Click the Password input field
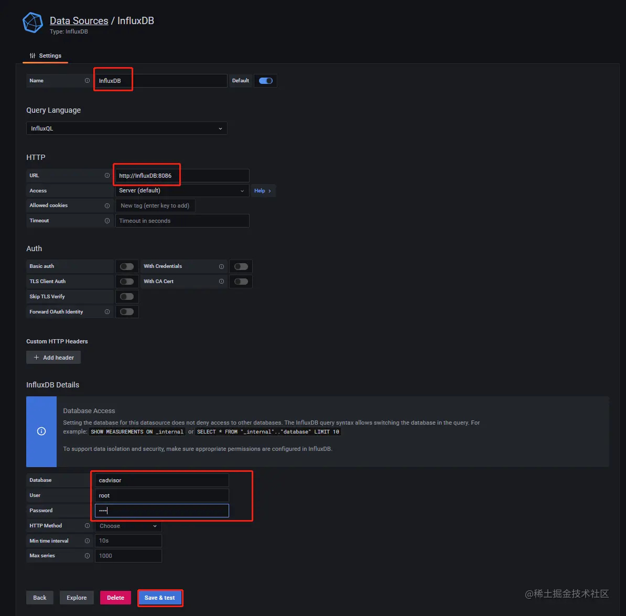Screen dimensions: 626x616 tap(161, 511)
